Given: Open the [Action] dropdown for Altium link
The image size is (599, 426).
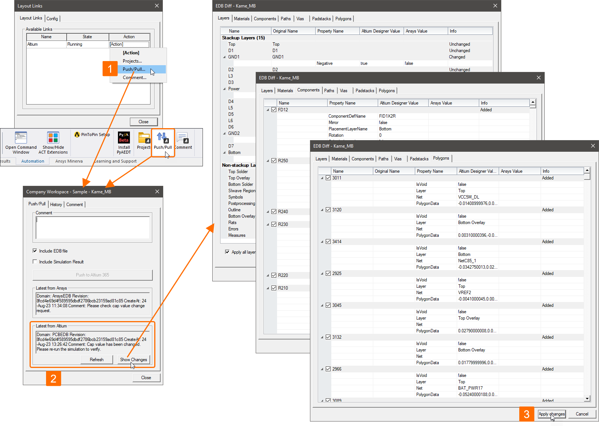Looking at the screenshot, I should 129,44.
